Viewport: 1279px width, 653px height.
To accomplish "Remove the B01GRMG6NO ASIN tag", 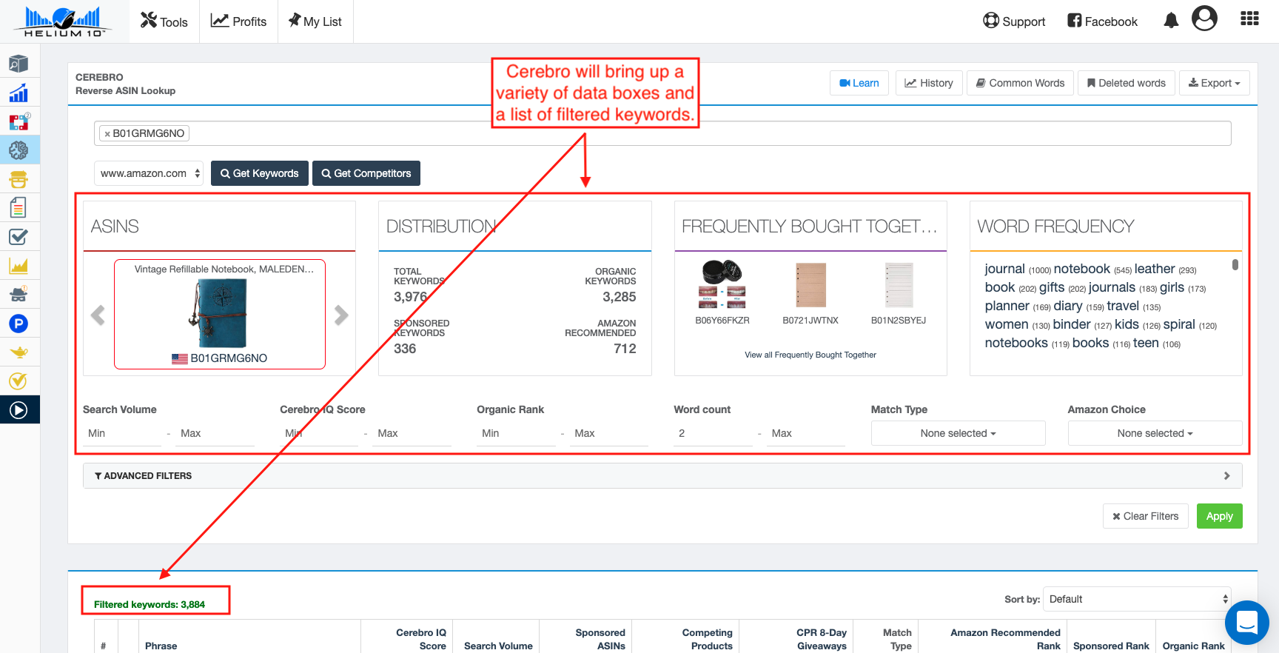I will click(107, 134).
